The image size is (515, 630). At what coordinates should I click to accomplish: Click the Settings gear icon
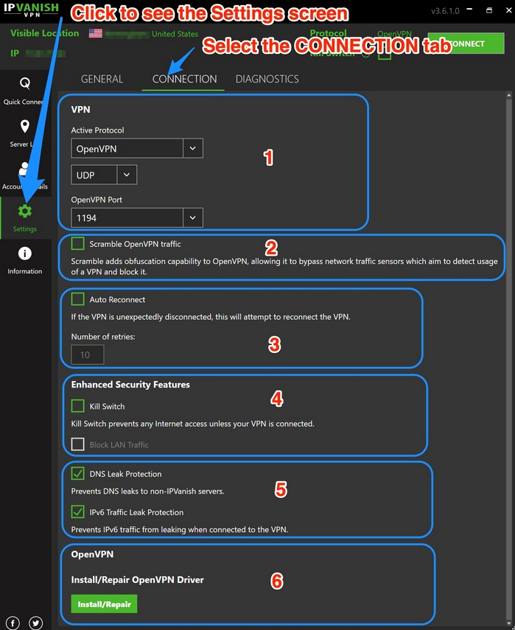[25, 211]
